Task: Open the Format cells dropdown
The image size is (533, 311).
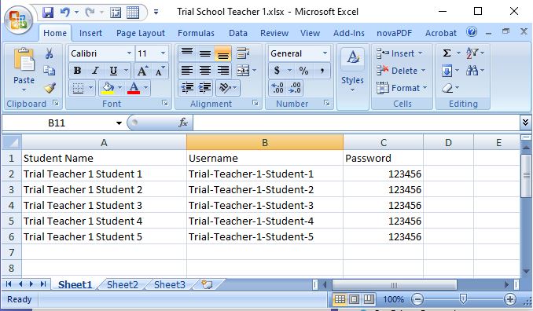Action: click(425, 88)
